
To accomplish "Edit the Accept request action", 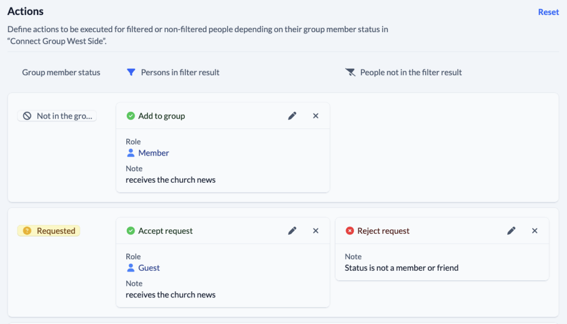I will click(x=292, y=231).
